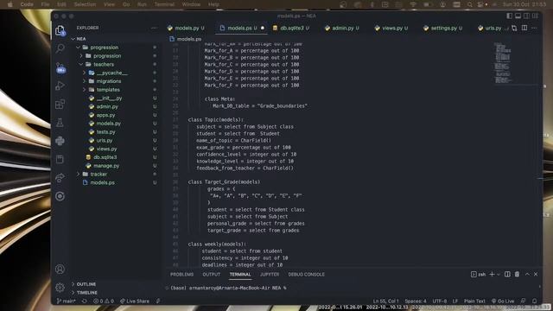This screenshot has width=553, height=311.
Task: Open the Live Share arrow view
Action: pos(60,178)
